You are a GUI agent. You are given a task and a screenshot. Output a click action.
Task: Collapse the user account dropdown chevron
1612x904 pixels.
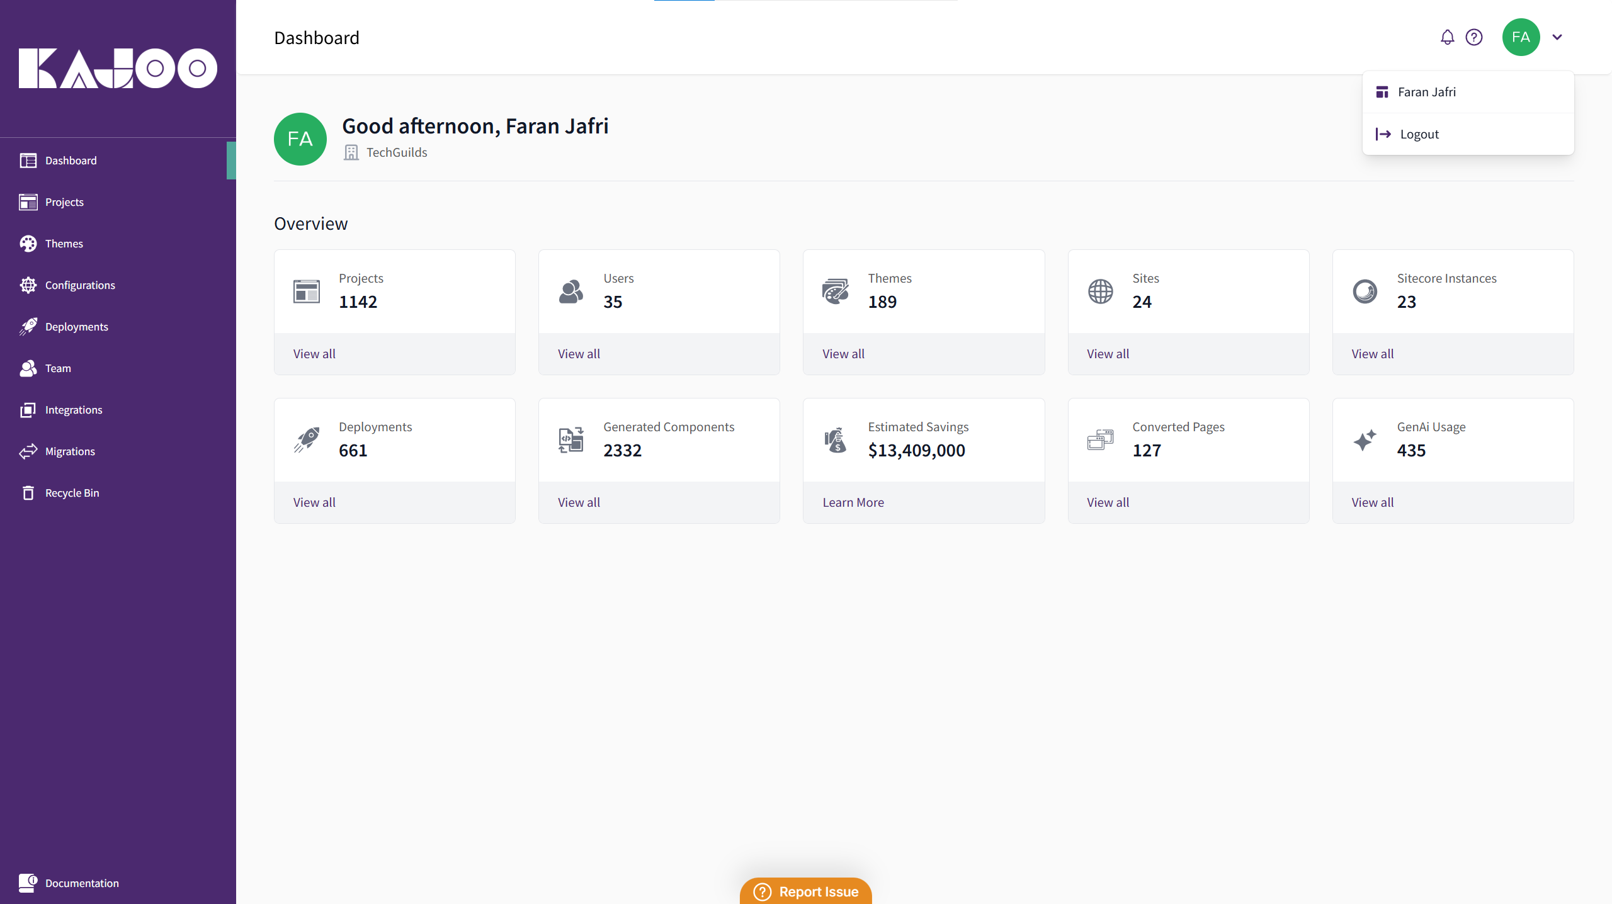click(x=1557, y=38)
